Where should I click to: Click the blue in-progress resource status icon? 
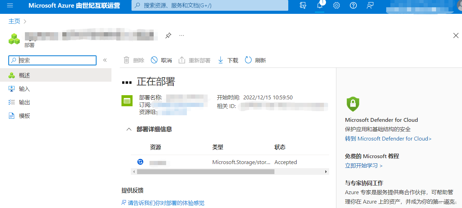click(140, 162)
